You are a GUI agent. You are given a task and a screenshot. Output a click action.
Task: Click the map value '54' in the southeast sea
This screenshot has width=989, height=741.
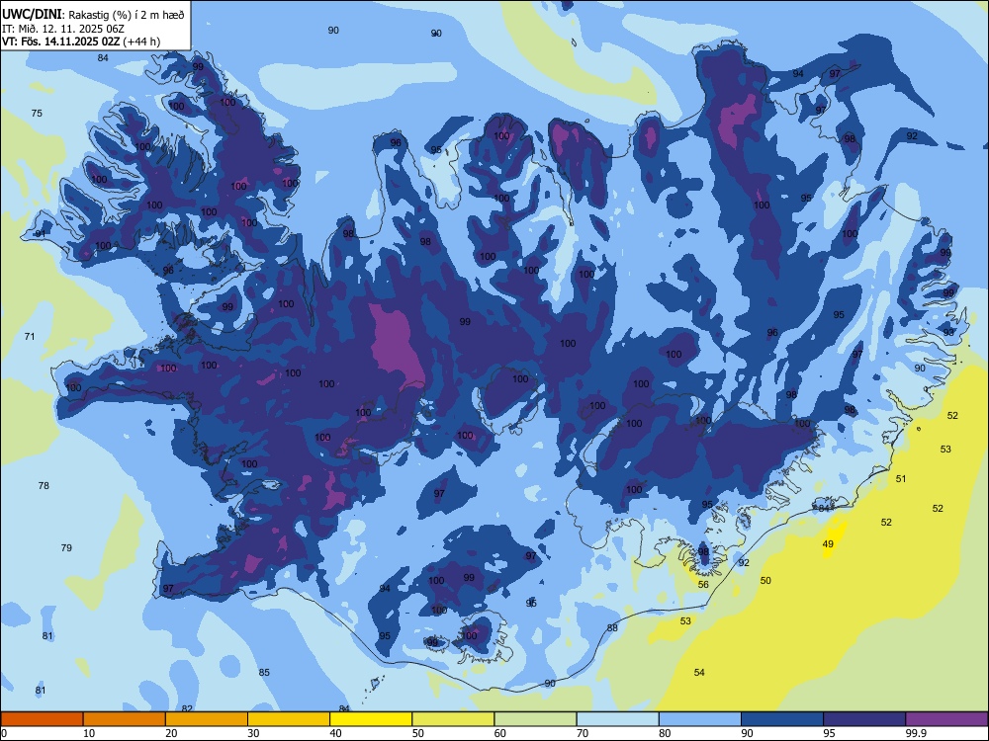[699, 673]
